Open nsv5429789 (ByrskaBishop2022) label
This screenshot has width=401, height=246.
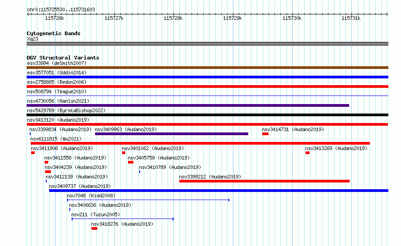point(66,110)
